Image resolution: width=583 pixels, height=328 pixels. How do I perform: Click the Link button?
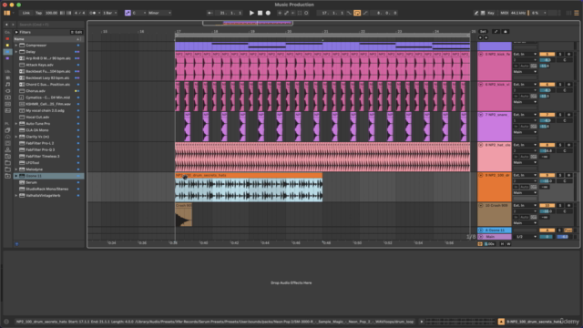click(x=26, y=13)
